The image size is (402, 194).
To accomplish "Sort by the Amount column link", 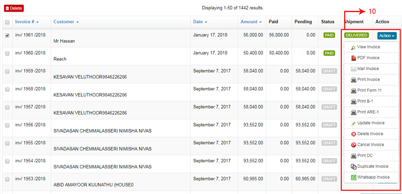I will click(x=251, y=22).
